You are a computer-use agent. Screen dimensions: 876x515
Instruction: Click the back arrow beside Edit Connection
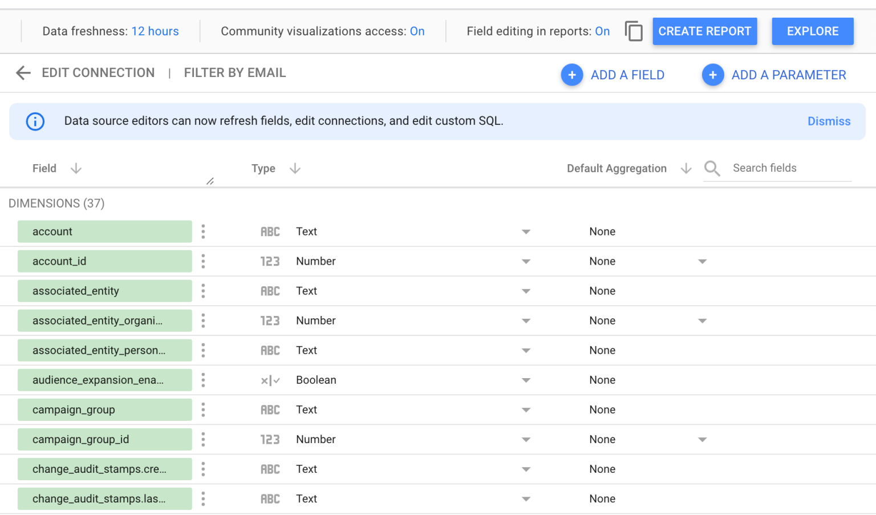(23, 73)
